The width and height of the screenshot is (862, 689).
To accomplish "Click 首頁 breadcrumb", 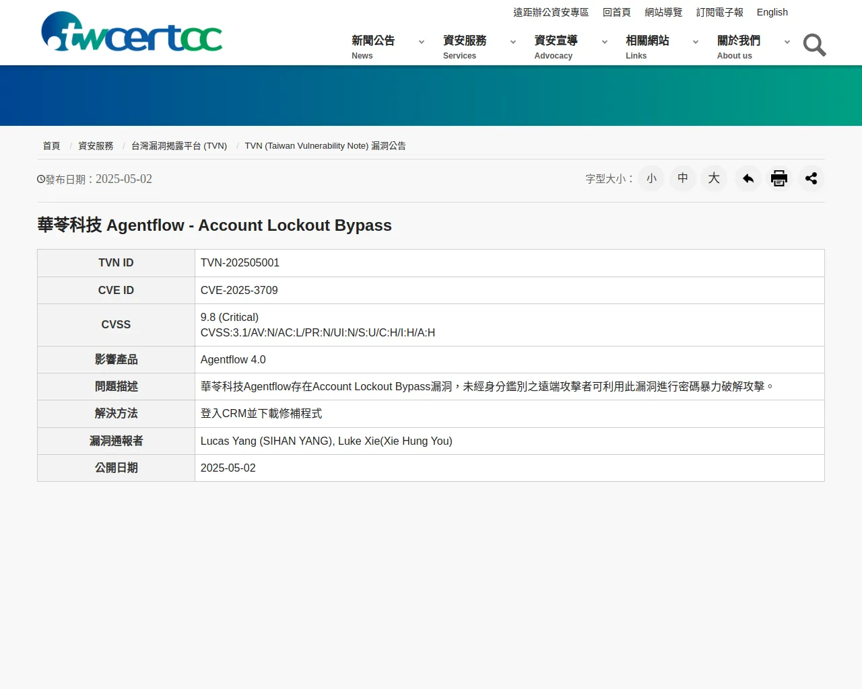I will point(51,146).
